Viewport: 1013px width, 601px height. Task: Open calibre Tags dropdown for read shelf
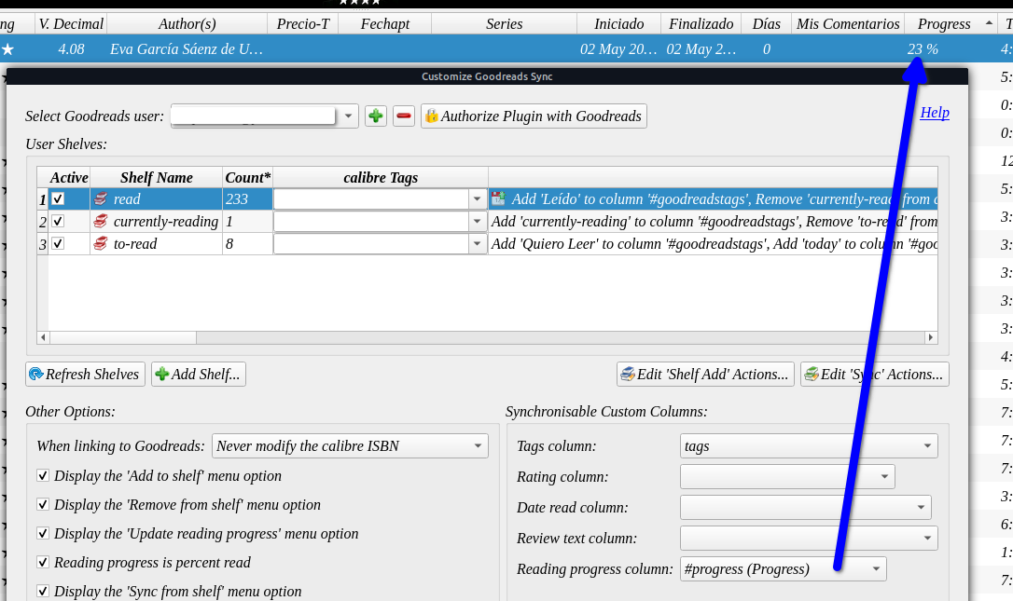477,198
